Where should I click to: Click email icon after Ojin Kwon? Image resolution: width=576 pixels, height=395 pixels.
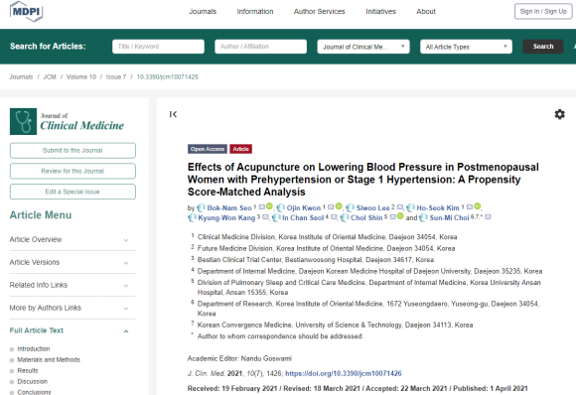(331, 207)
